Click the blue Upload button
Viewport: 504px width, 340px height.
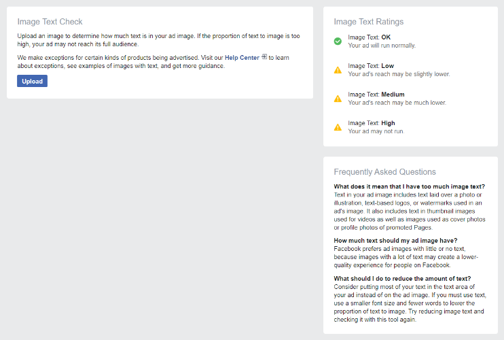click(32, 81)
